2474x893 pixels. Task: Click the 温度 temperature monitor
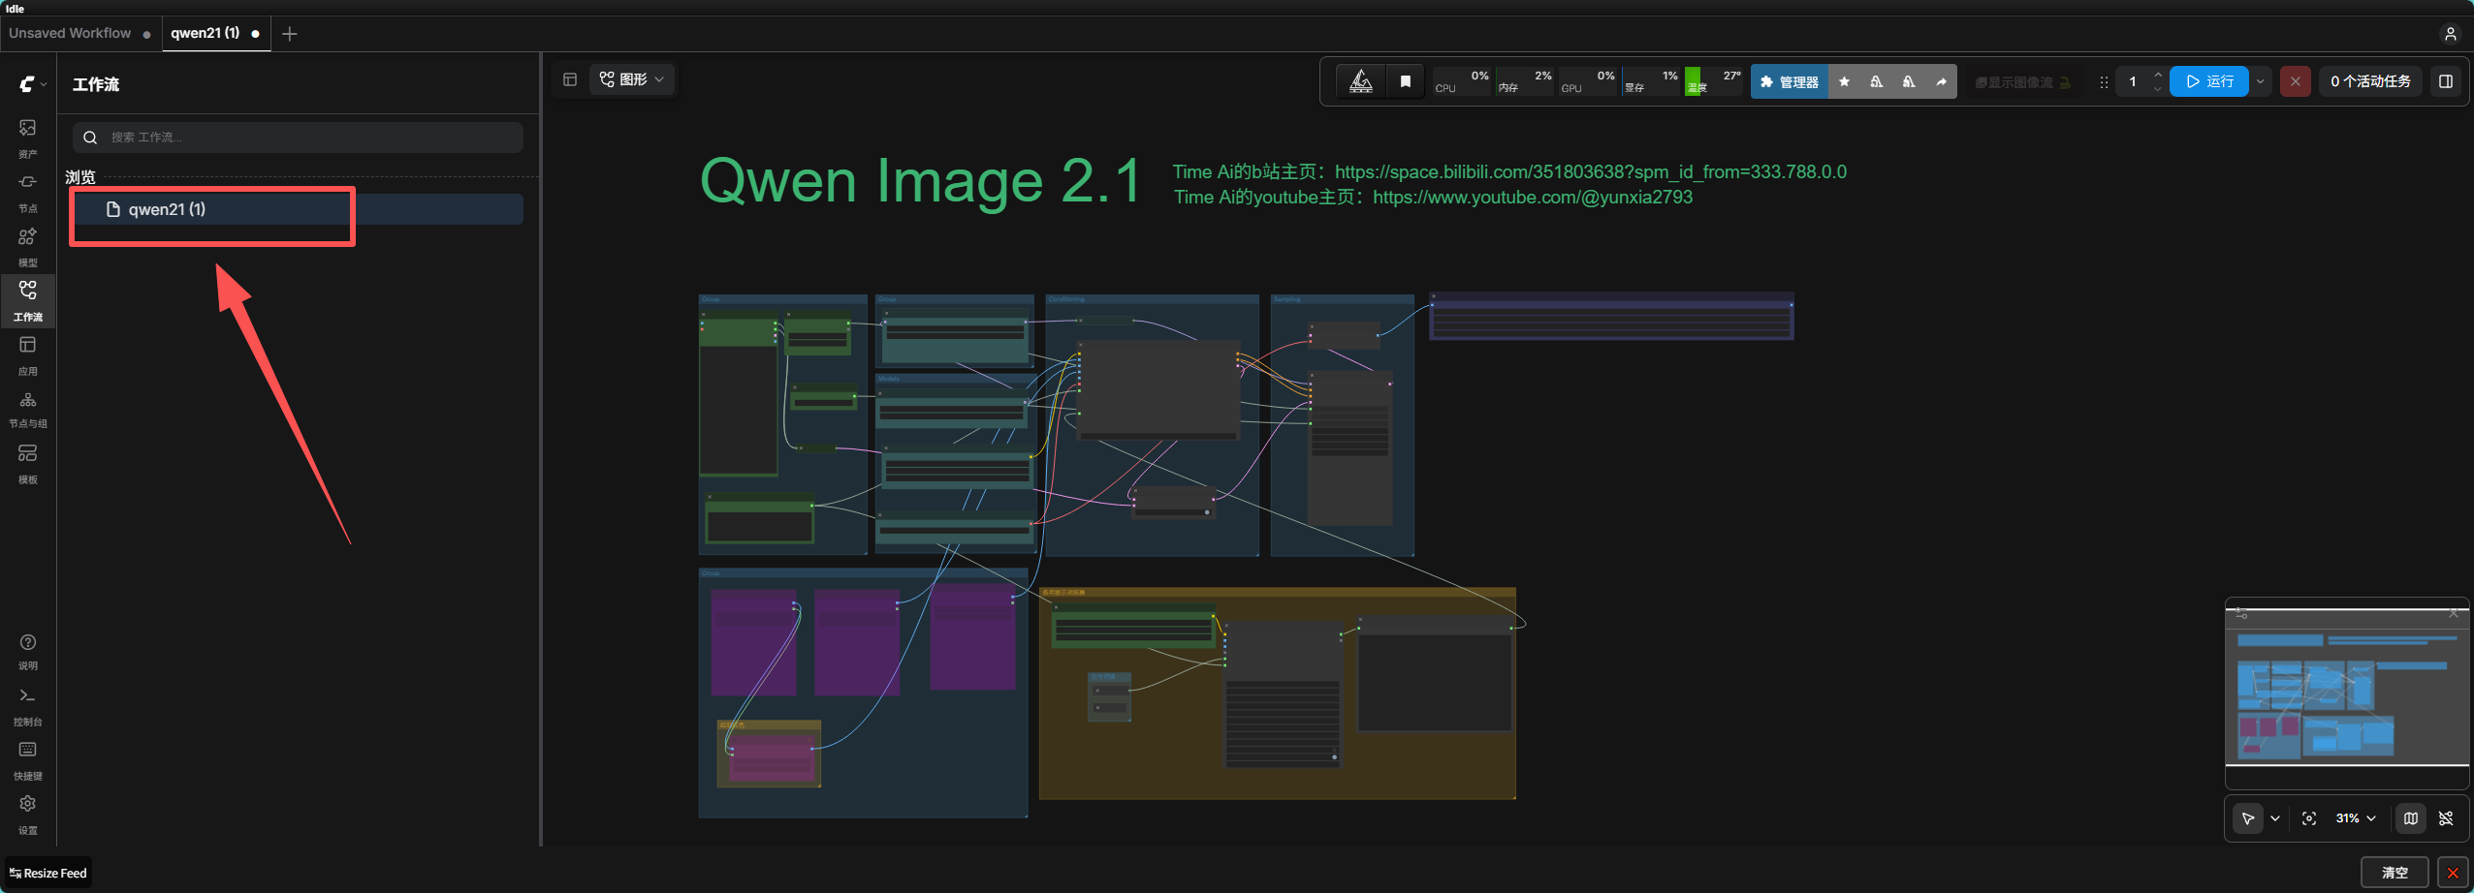(x=1714, y=81)
